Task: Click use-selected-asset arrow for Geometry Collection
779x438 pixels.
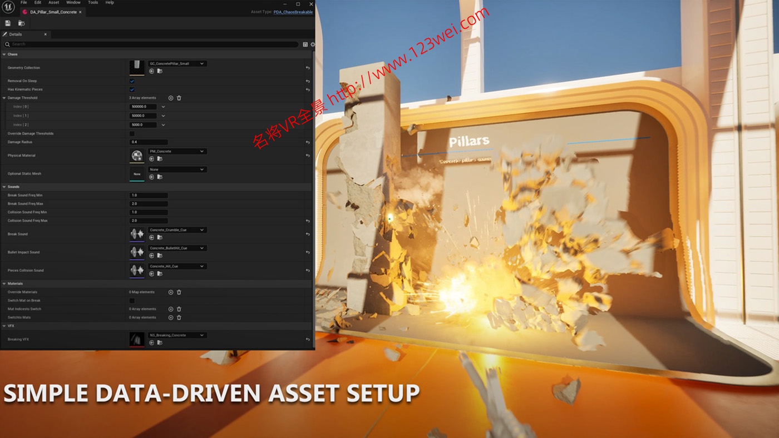Action: [x=151, y=71]
